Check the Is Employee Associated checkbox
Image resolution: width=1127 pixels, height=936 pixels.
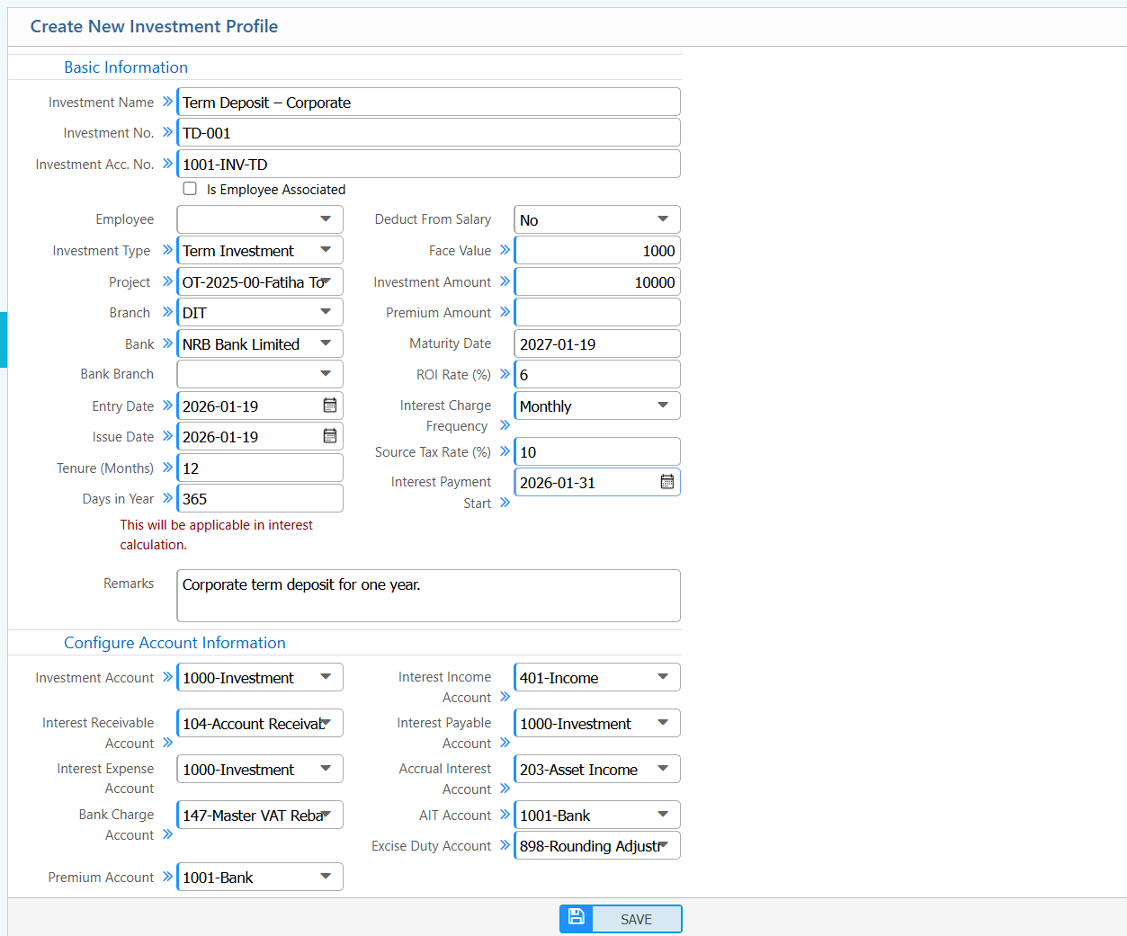pos(190,189)
